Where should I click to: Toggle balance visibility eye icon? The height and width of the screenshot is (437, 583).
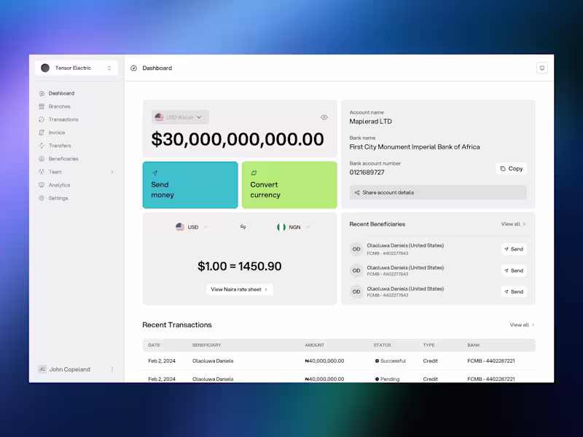[x=324, y=117]
